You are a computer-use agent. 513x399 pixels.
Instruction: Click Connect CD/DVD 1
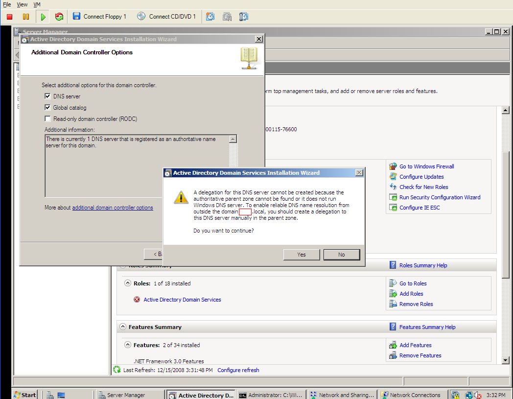click(166, 16)
